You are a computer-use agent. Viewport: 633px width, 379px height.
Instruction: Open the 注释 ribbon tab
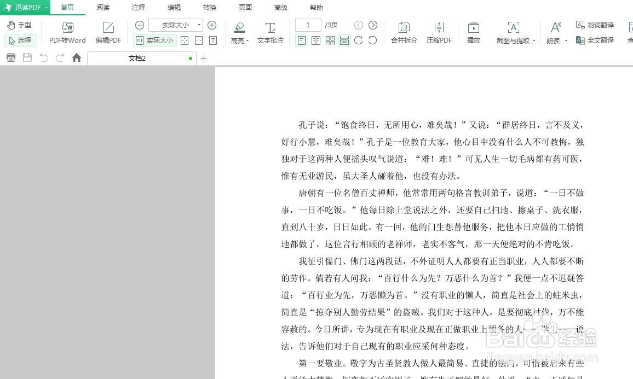(139, 8)
